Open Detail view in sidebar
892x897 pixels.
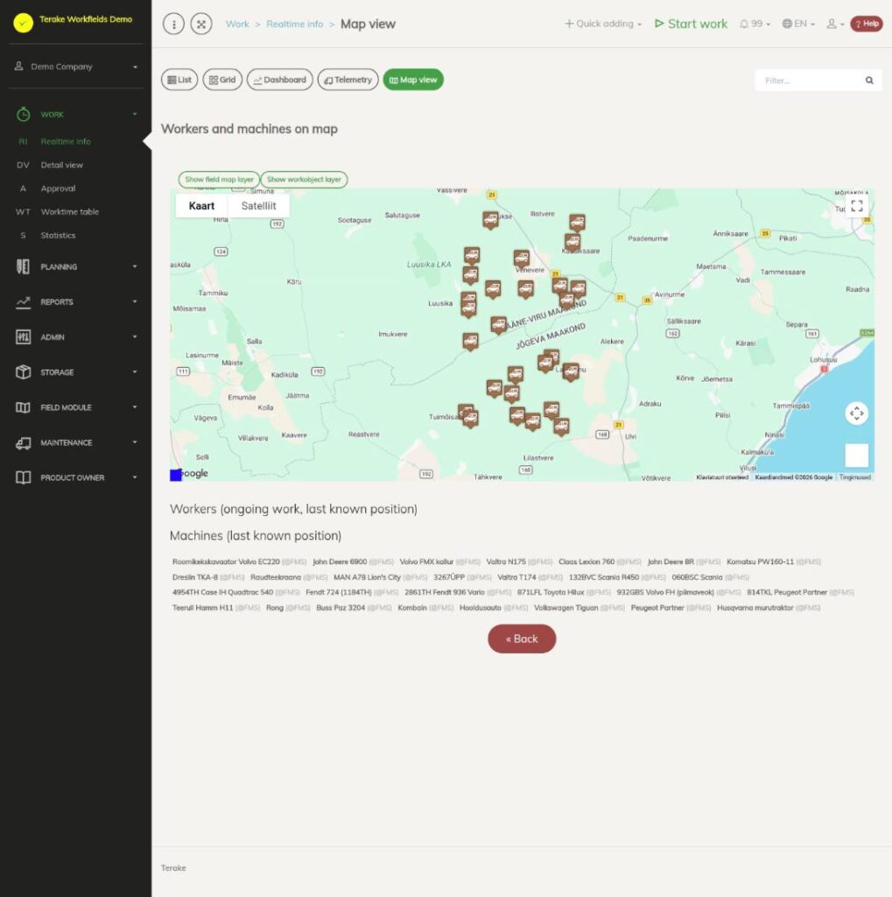(x=62, y=165)
